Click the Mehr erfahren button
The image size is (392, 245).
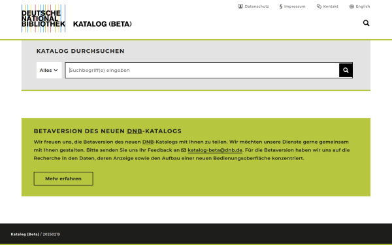click(63, 178)
